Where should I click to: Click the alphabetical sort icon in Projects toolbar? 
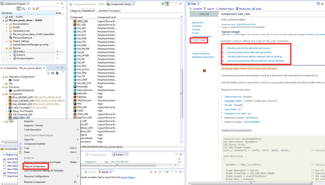(23, 8)
